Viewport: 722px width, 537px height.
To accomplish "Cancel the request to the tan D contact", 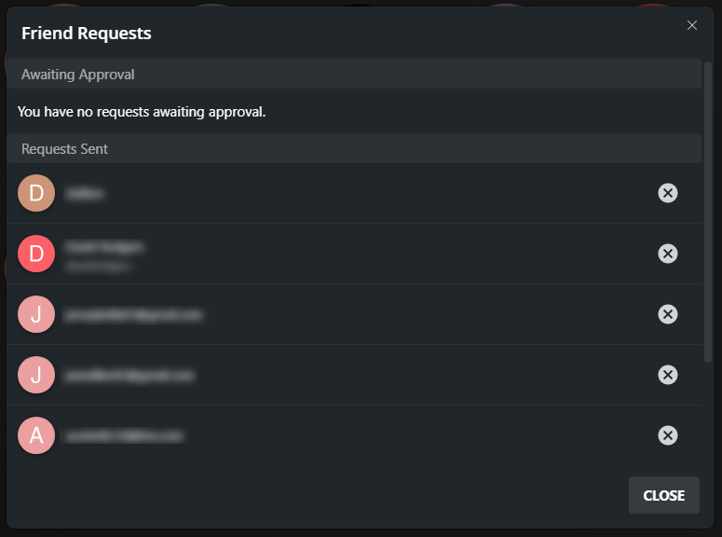I will pyautogui.click(x=668, y=193).
